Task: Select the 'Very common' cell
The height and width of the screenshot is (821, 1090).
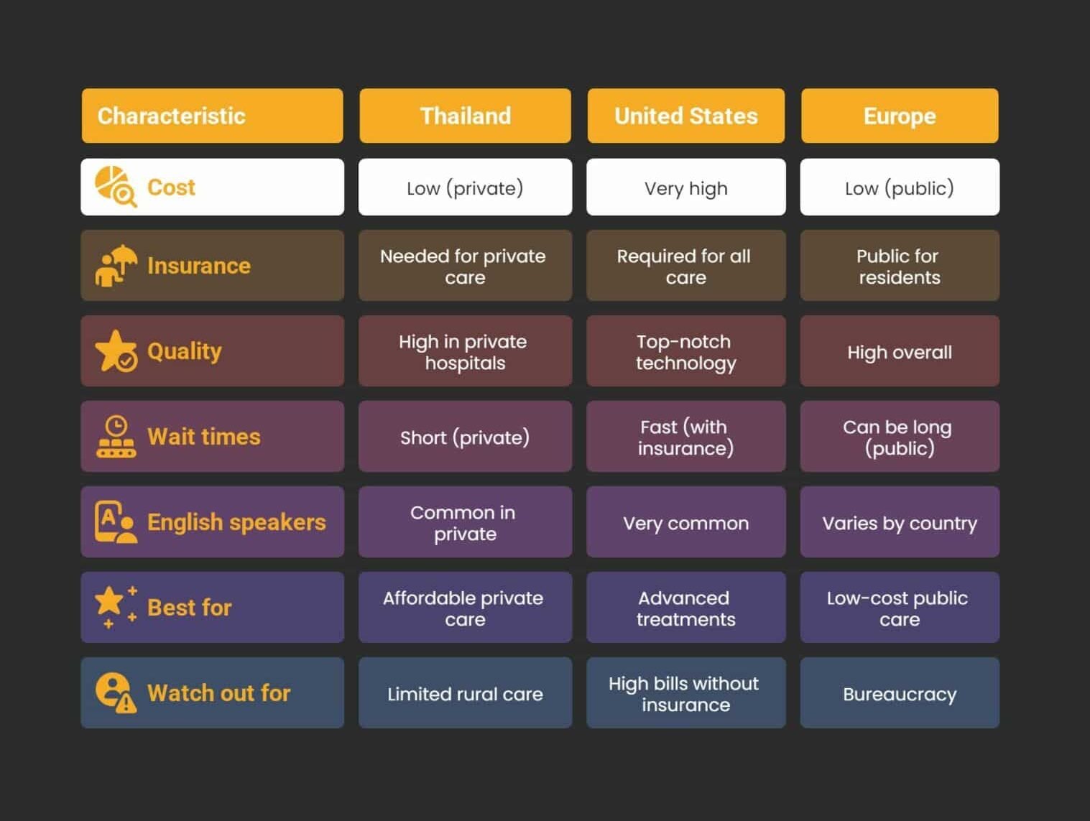Action: click(686, 521)
